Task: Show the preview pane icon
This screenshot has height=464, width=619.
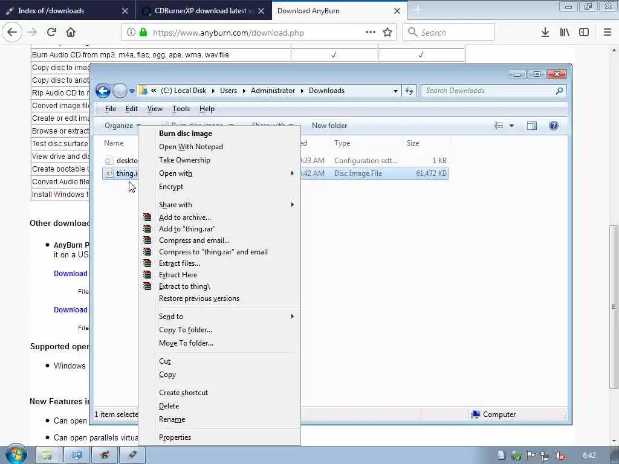Action: 532,126
